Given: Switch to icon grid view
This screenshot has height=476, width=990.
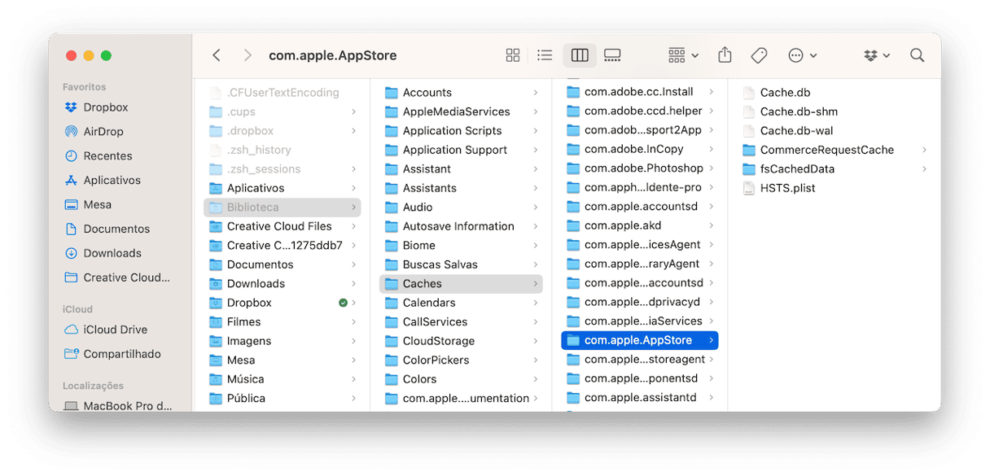Looking at the screenshot, I should pos(513,55).
